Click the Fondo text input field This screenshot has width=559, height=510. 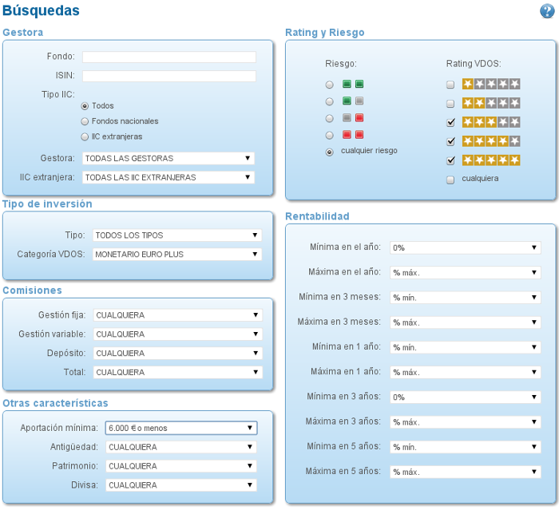[x=168, y=57]
